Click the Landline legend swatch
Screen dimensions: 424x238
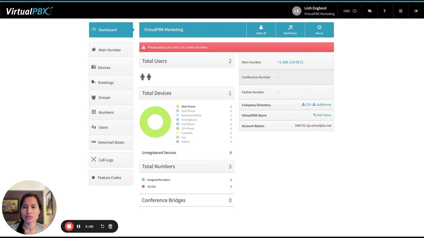(178, 133)
